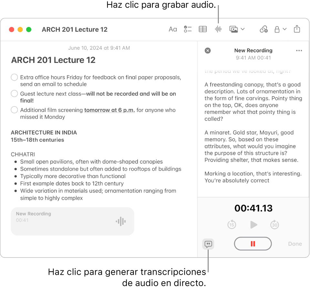The image size is (310, 290).
Task: Click the 15th–18th centuries line
Action: pyautogui.click(x=37, y=140)
